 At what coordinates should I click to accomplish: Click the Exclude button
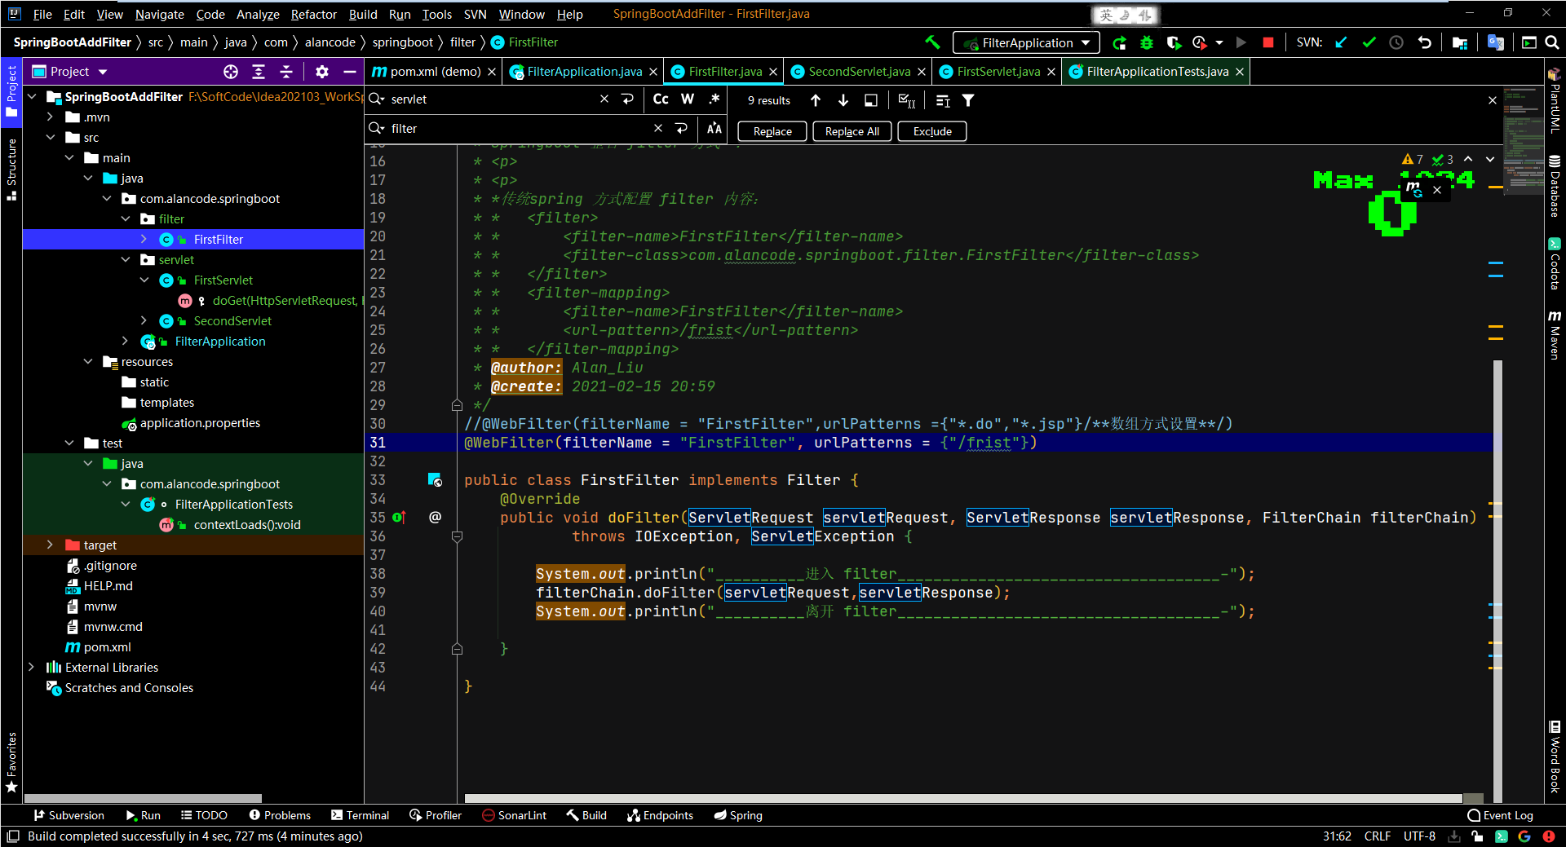932,131
